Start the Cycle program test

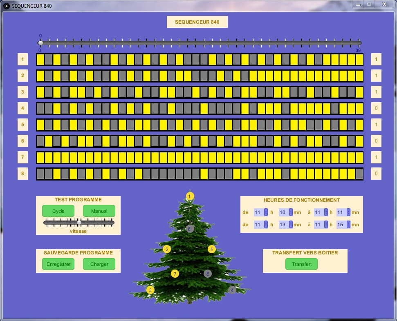tap(58, 211)
